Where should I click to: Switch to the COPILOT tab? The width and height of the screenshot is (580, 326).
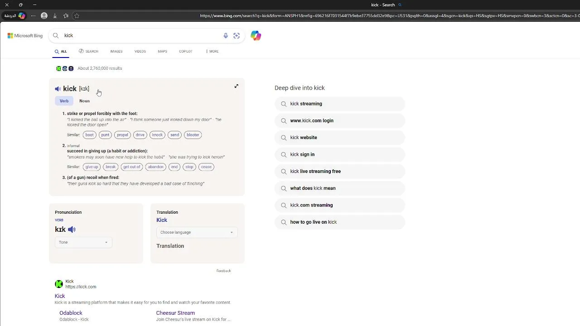186,51
